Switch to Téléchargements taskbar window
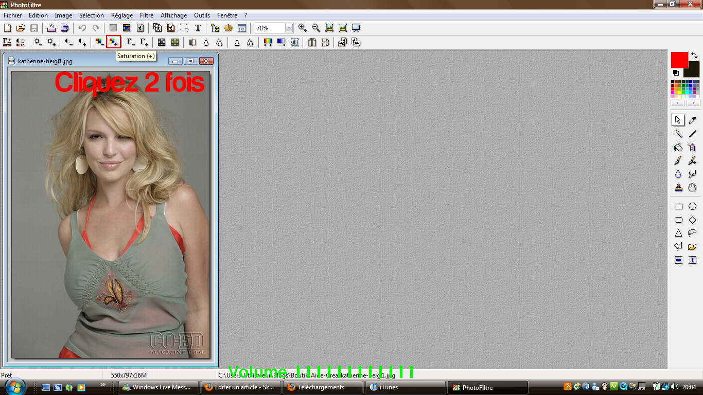This screenshot has height=395, width=703. 323,387
